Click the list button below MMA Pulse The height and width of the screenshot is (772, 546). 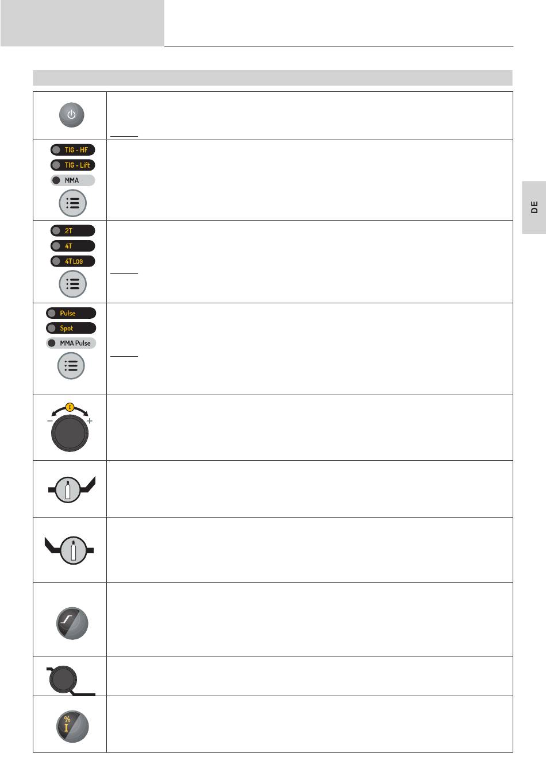click(71, 366)
